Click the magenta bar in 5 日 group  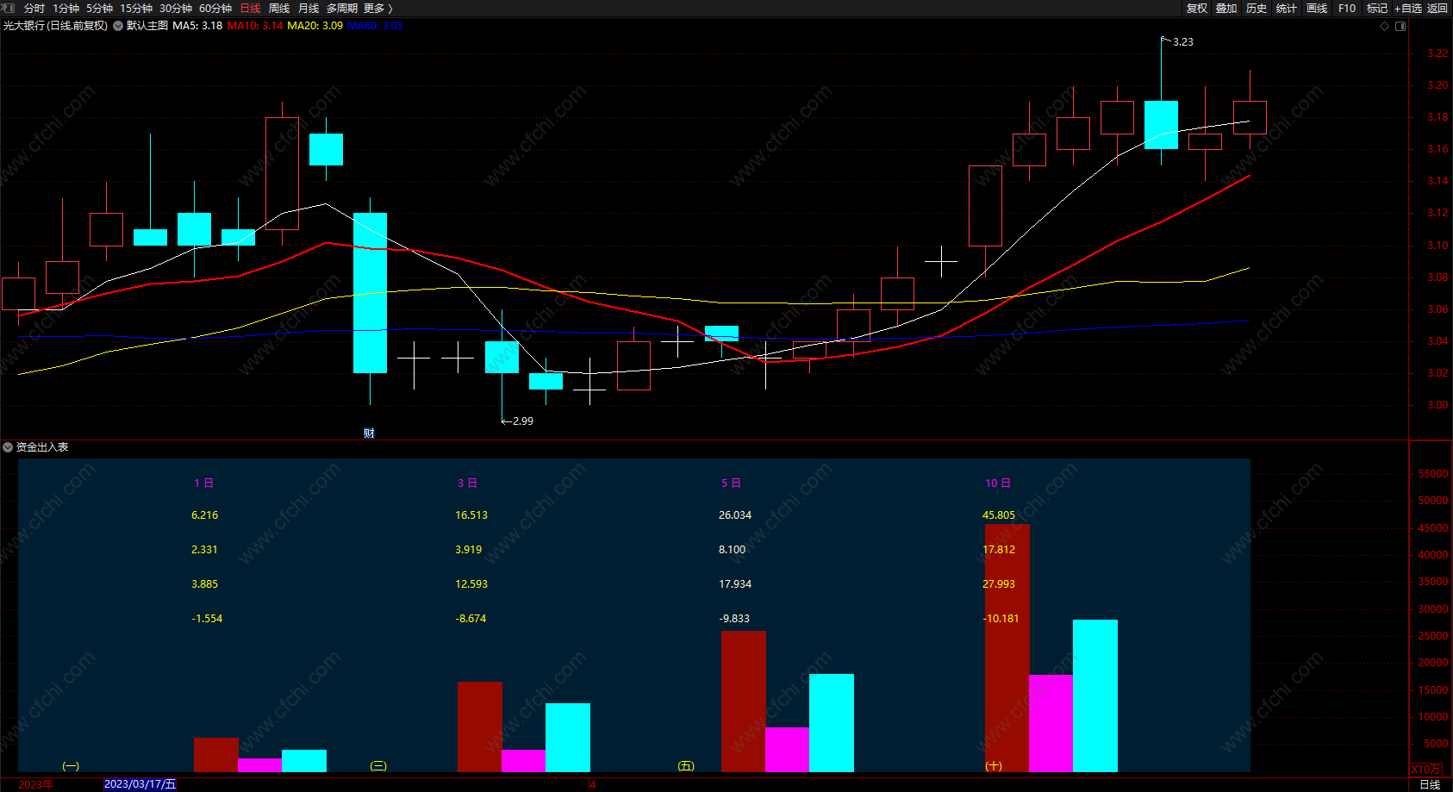click(x=787, y=750)
